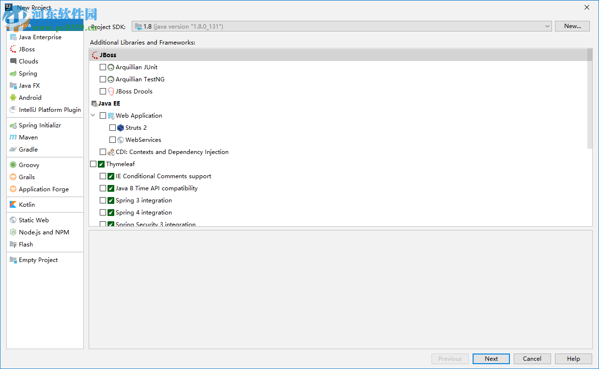The width and height of the screenshot is (599, 369).
Task: Click the "Additional Libraries and Frameworks:" label
Action: 142,43
